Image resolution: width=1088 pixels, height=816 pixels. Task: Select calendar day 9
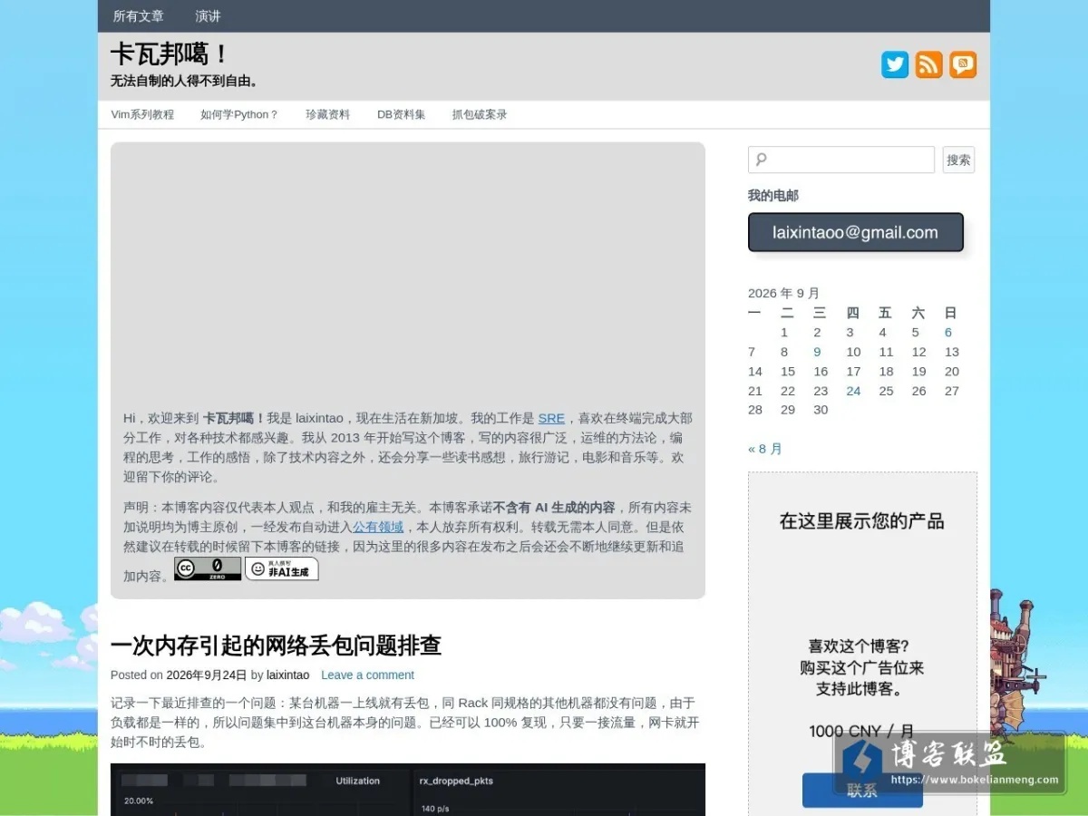(x=817, y=352)
